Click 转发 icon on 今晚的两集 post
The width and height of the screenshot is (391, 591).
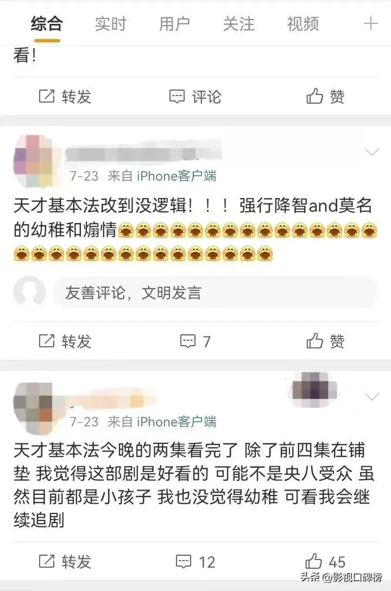(x=47, y=562)
